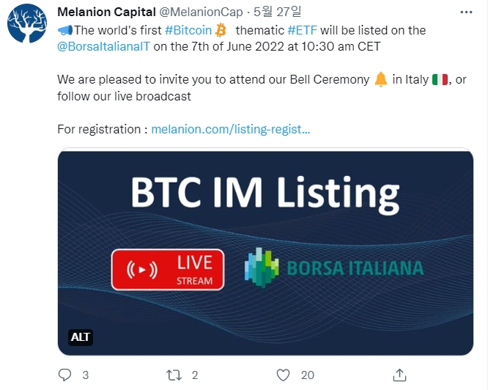
Task: Reply to the tweet via speech bubble icon
Action: coord(66,375)
